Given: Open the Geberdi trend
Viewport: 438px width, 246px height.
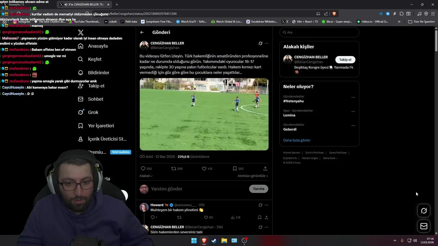Looking at the screenshot, I should 290,129.
